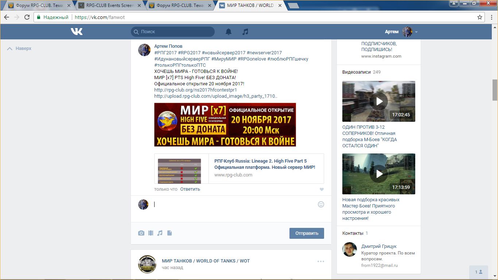Open the www.instagram.com link

point(381,56)
